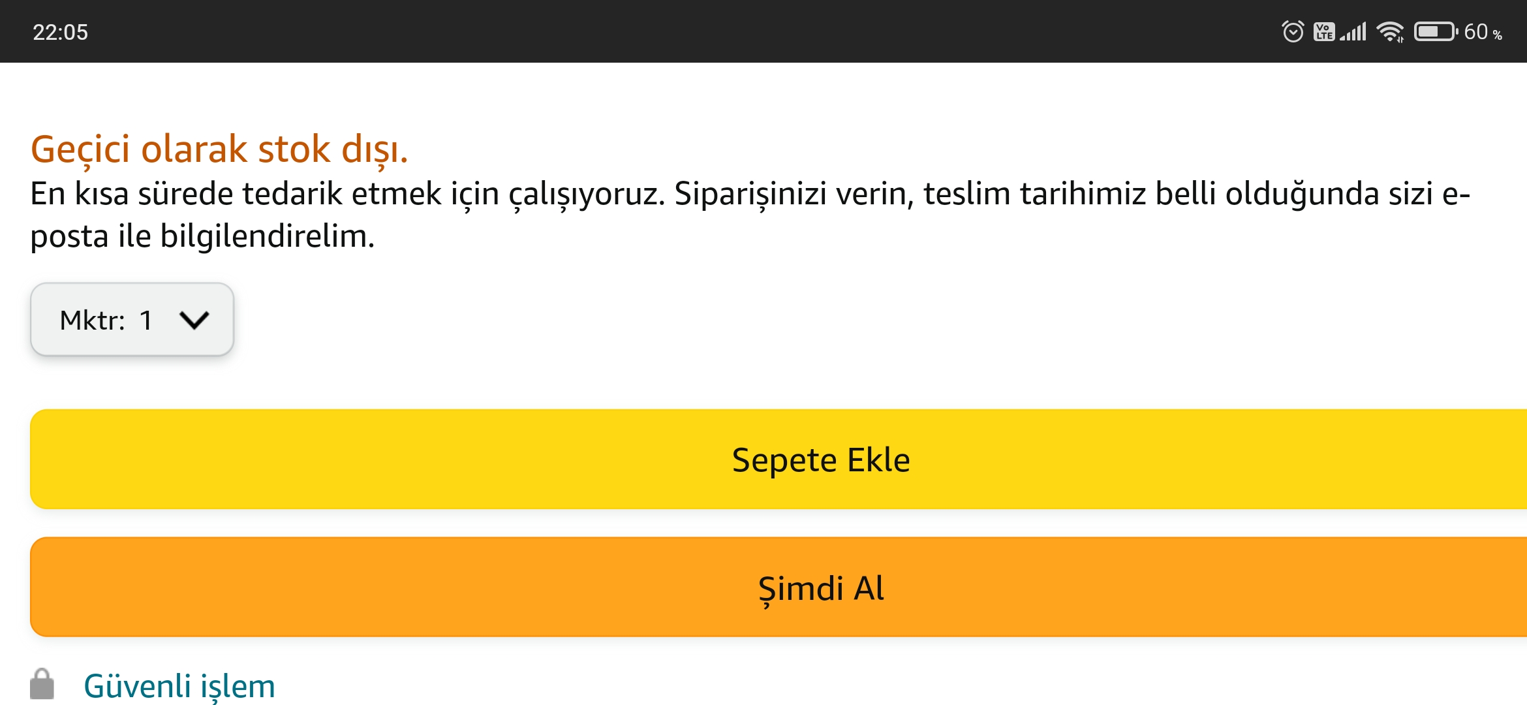Tap the 'Şimdi Al' text label
Viewport: 1527px width, 705px height.
tap(821, 588)
